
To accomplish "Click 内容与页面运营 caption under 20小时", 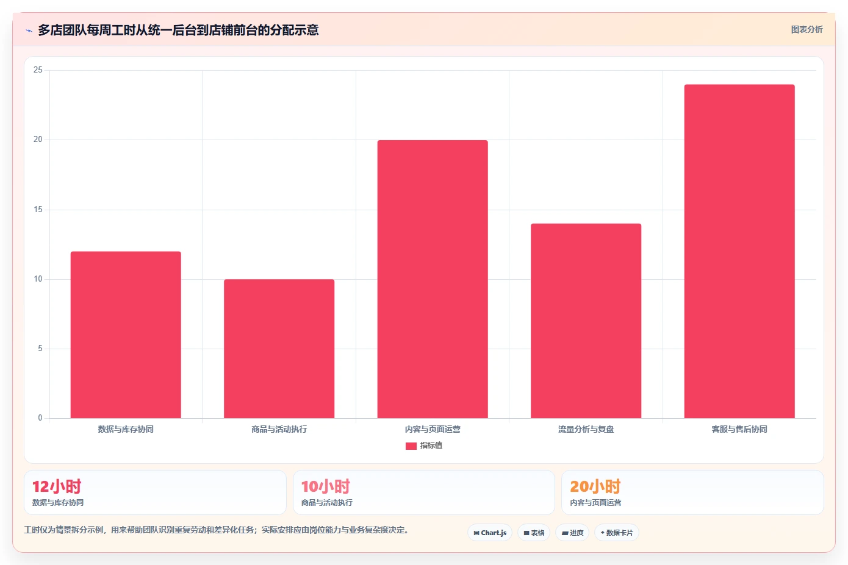I will click(x=595, y=503).
